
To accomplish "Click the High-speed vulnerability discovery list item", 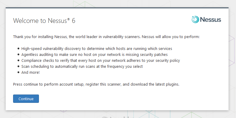I will tap(97, 49).
